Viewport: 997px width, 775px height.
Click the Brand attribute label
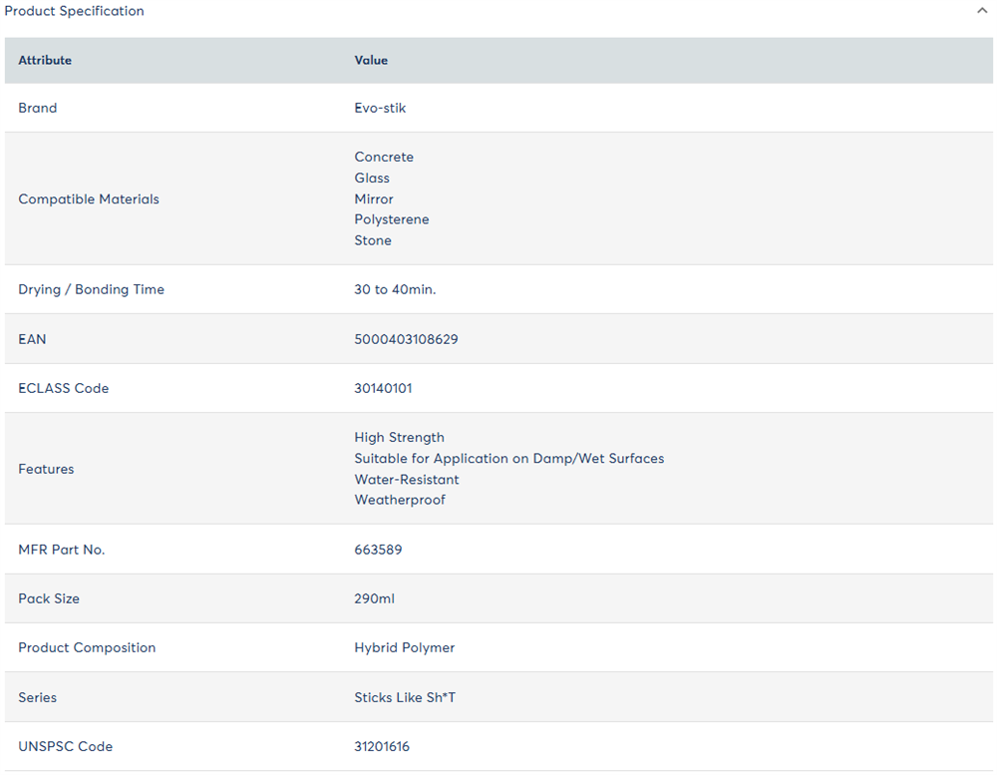click(x=38, y=108)
